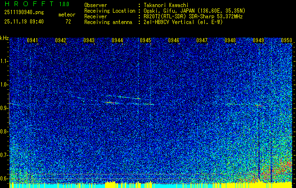Click the 0.9 kHz axis label
Screen dimensions: 296x188
(4, 108)
